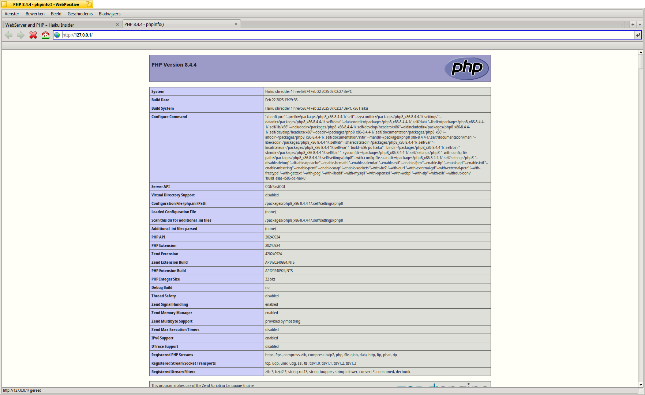Click the Loaded Configuration File label
This screenshot has height=395, width=645.
point(174,212)
